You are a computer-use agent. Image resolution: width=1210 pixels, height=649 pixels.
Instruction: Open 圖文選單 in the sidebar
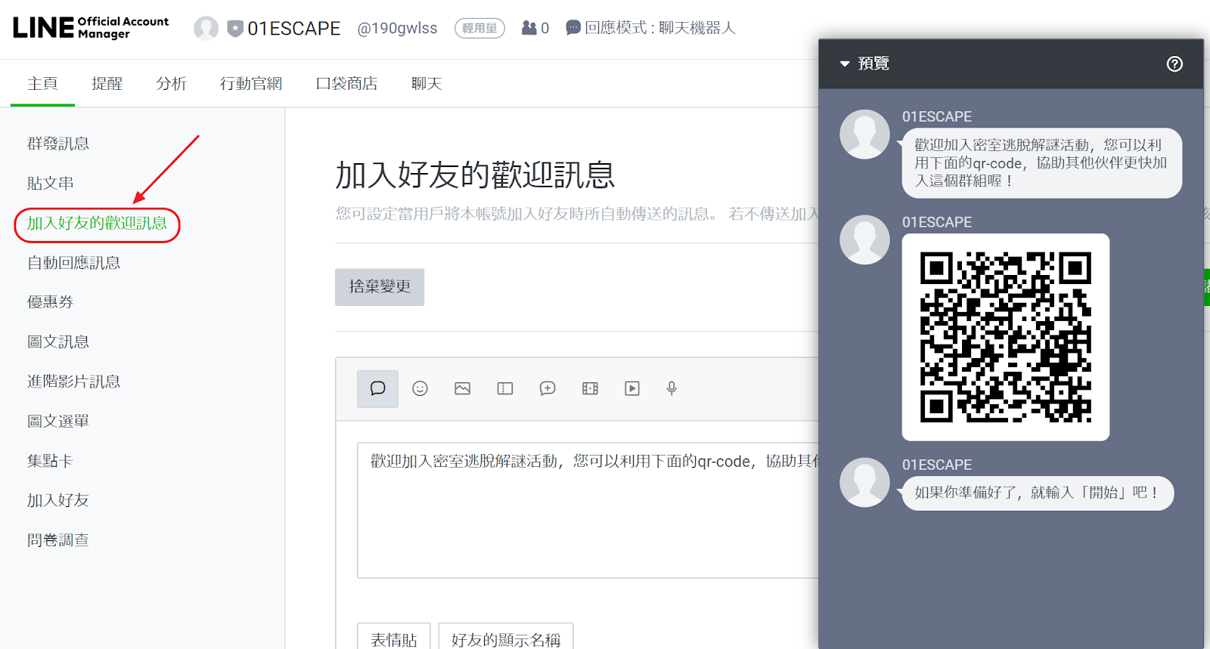(58, 421)
